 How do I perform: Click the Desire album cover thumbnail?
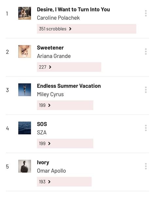(x=25, y=13)
